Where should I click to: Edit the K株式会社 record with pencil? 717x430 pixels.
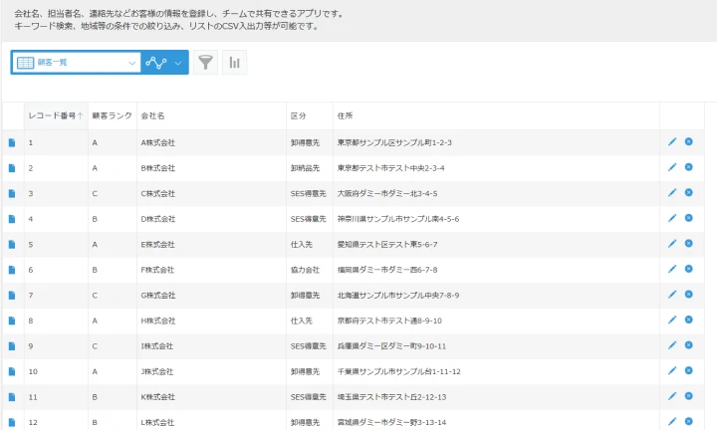point(672,396)
